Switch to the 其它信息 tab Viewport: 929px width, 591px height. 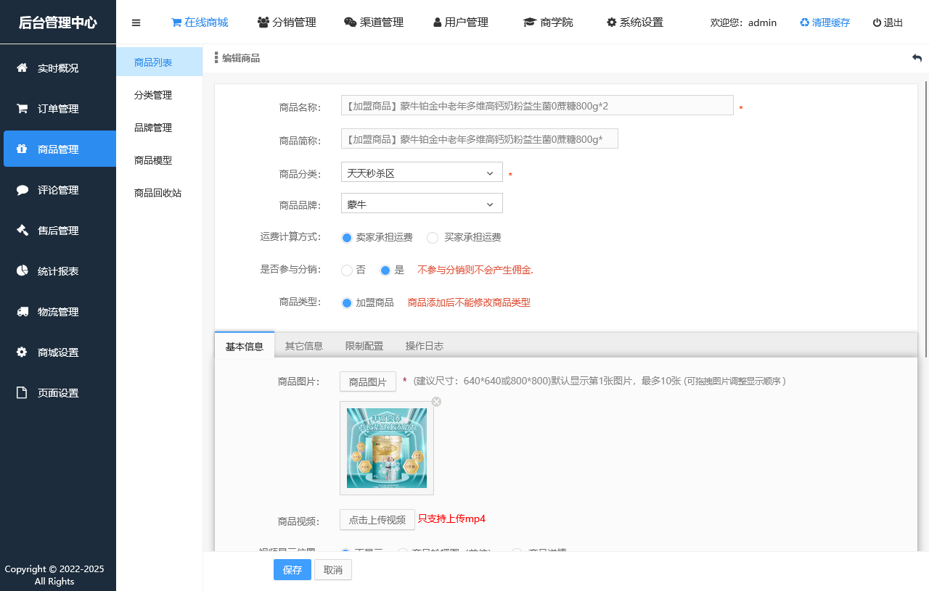point(303,346)
